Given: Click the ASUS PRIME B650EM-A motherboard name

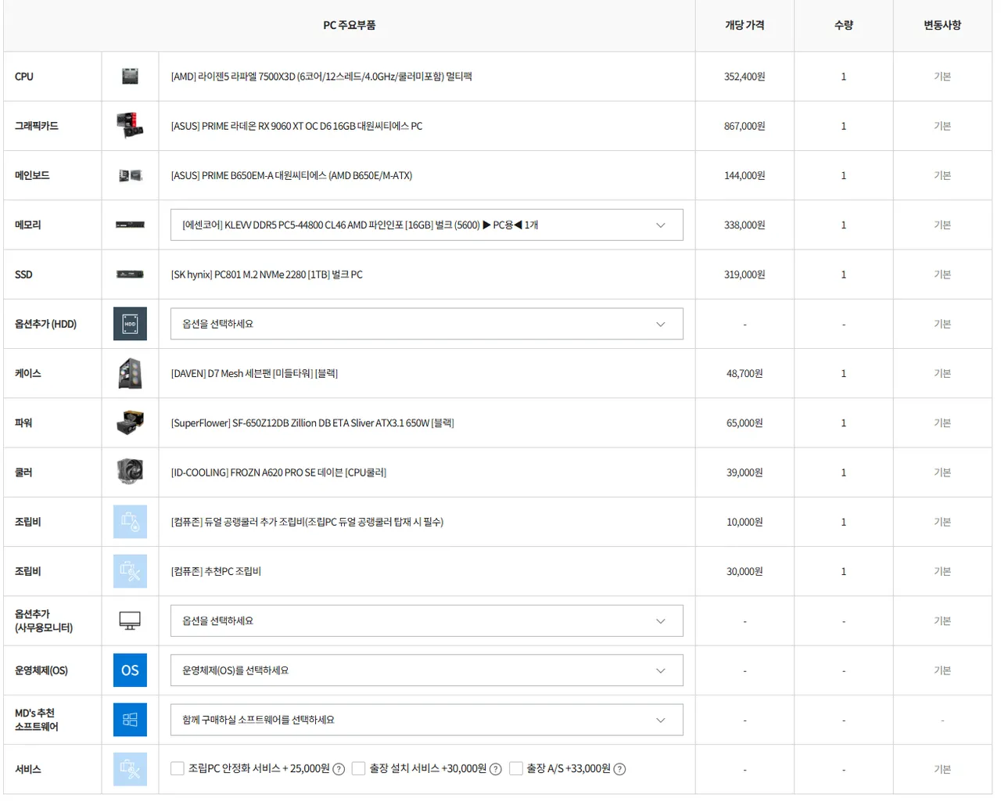Looking at the screenshot, I should (x=291, y=176).
